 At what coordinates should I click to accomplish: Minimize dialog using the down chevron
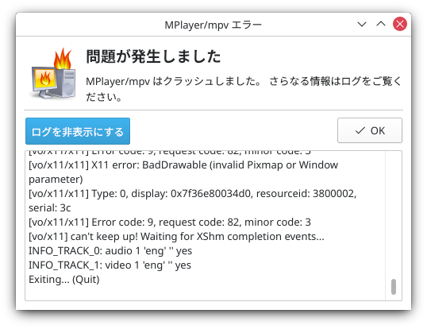click(x=362, y=25)
